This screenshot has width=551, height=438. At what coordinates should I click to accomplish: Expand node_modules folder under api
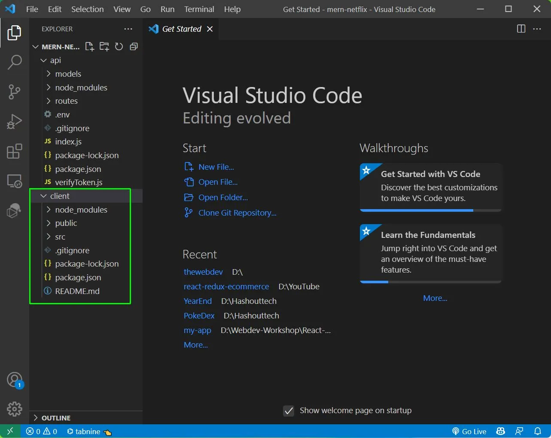[86, 87]
